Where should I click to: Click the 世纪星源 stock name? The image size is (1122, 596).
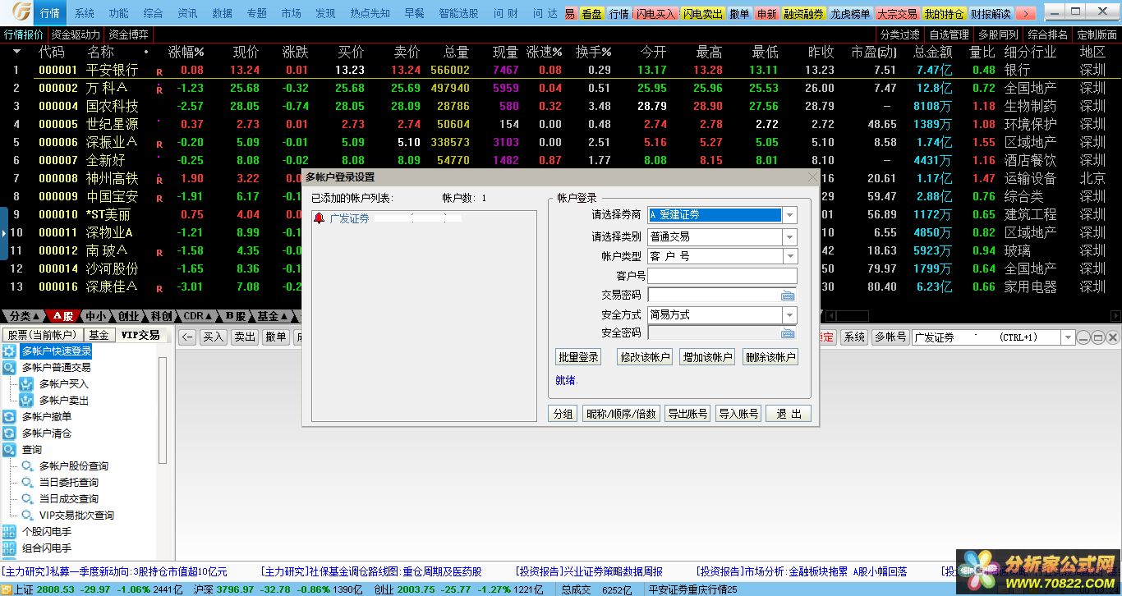[112, 124]
